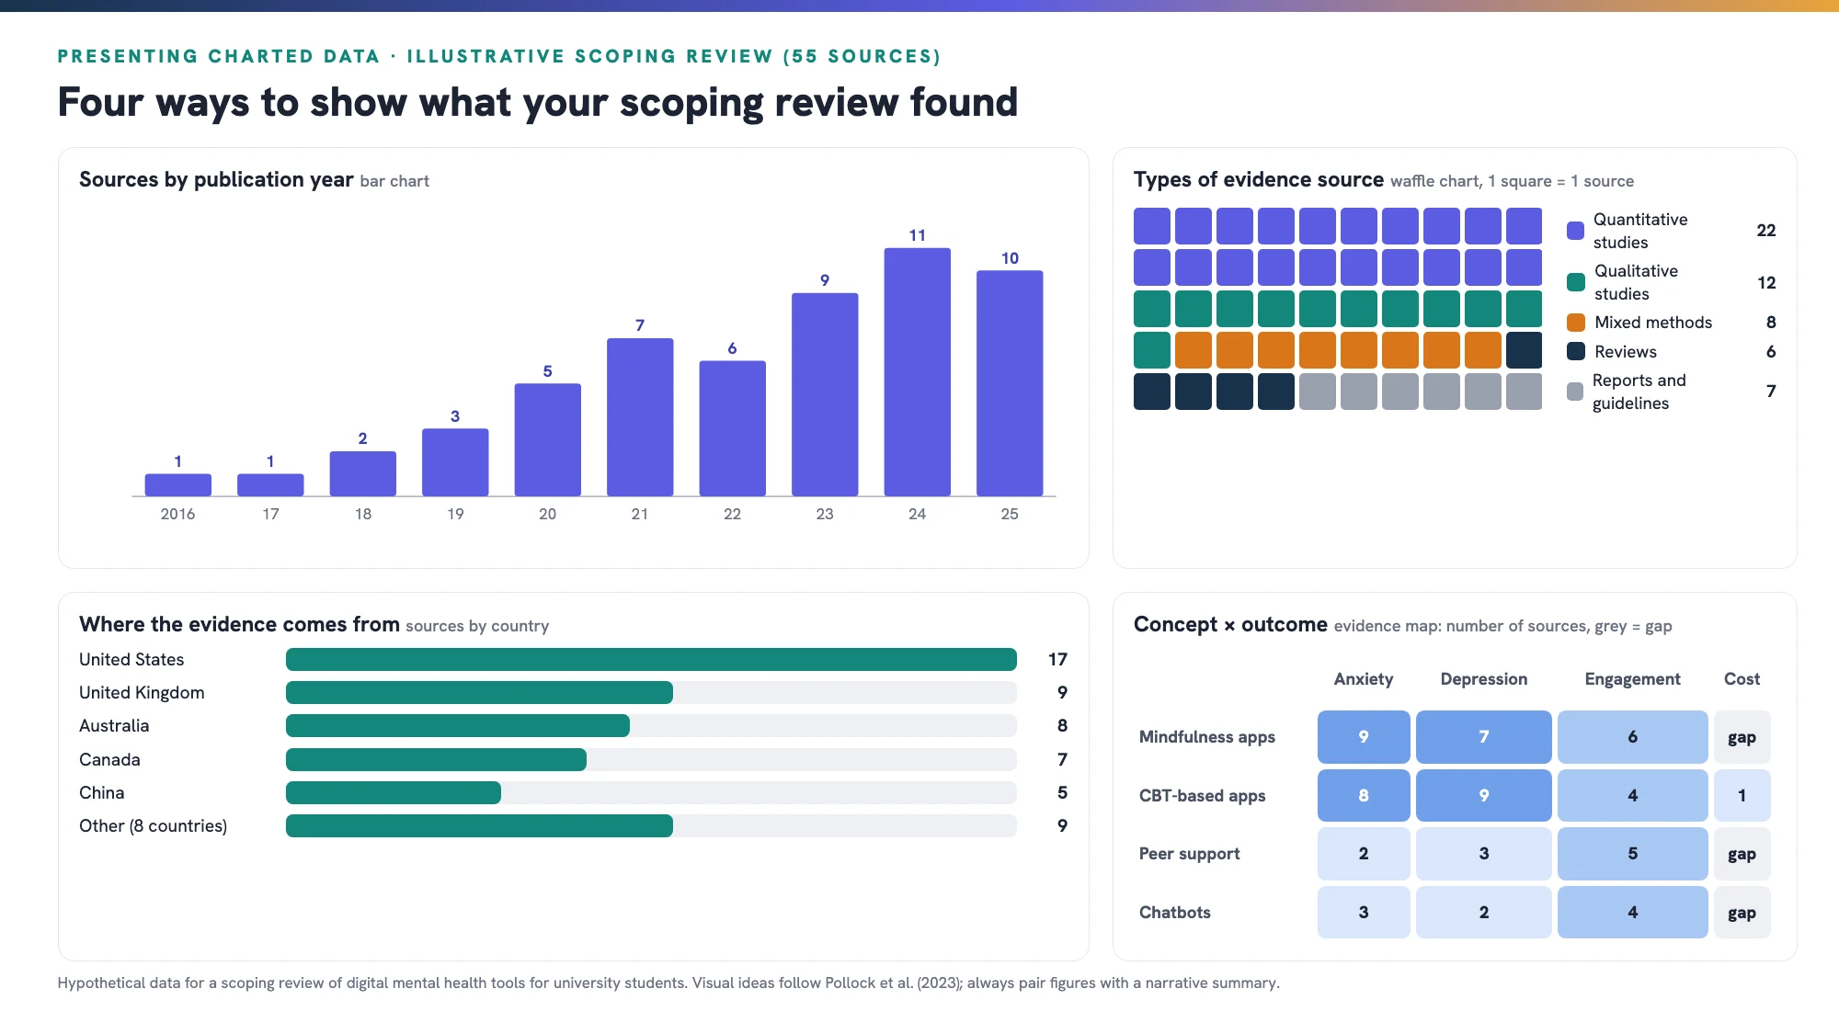
Task: Click the CBT-based apps Anxiety cell showing 8
Action: 1364,795
